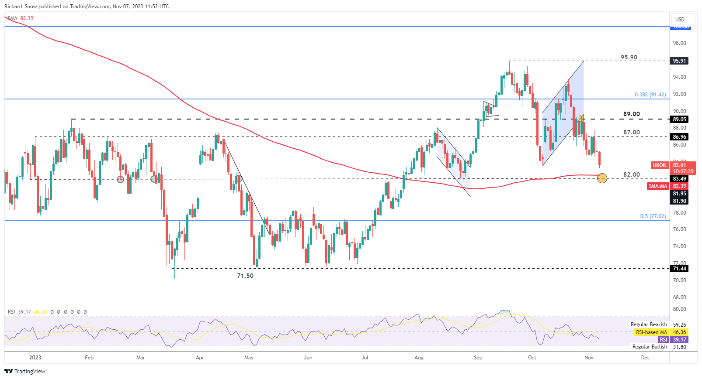Click the 83.49 price axis label

679,179
